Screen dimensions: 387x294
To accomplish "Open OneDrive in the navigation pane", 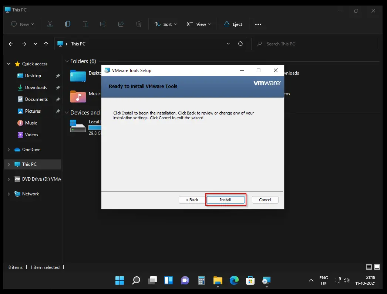I will tap(31, 150).
